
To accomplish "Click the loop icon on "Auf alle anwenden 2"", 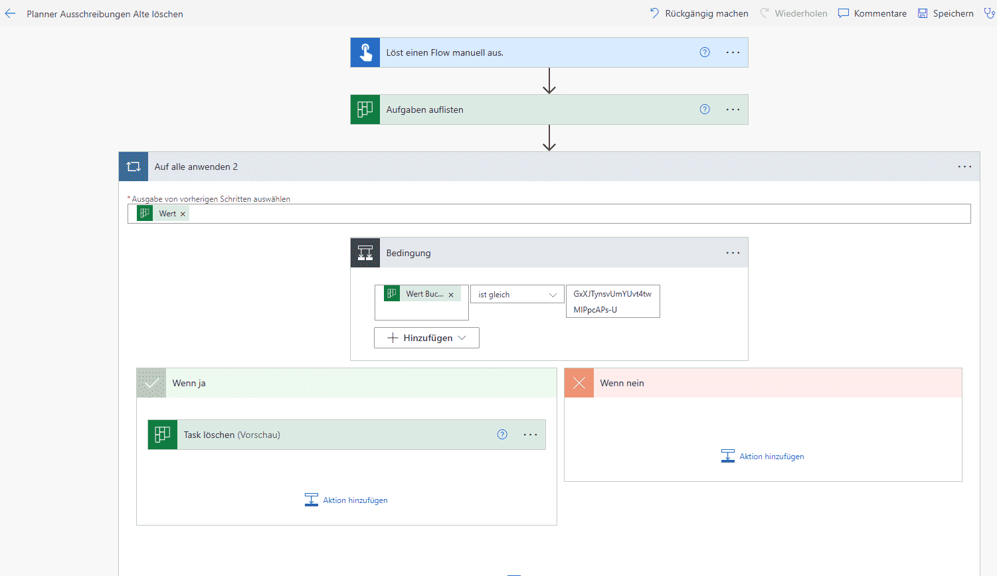I will point(133,167).
